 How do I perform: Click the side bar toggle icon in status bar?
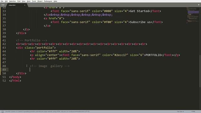point(3,112)
